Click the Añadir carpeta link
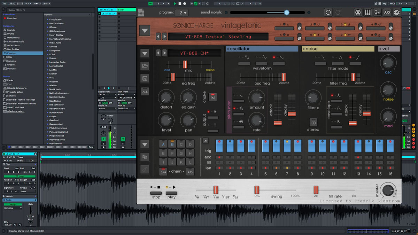 [16, 111]
